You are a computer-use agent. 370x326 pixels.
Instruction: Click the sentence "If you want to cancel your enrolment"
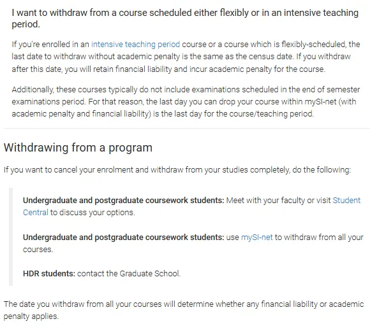point(177,169)
